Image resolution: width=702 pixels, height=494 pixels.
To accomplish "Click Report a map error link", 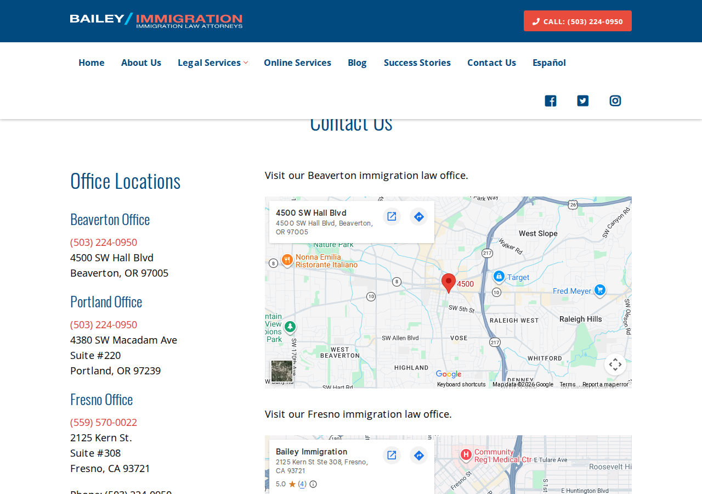I will click(605, 384).
